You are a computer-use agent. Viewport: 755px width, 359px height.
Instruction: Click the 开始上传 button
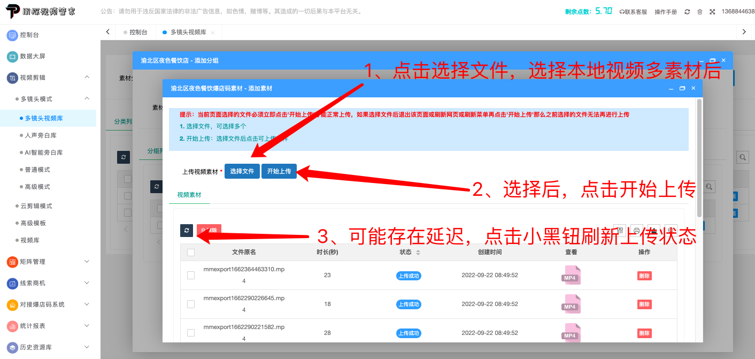coord(279,171)
